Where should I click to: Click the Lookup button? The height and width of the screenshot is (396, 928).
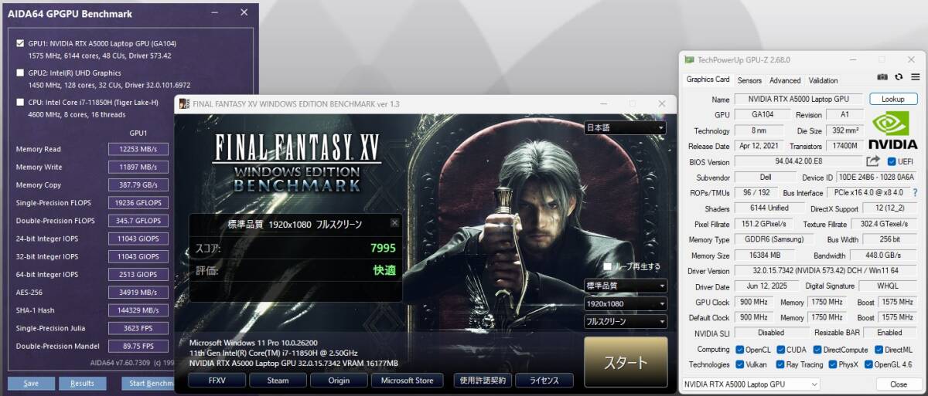tap(892, 99)
